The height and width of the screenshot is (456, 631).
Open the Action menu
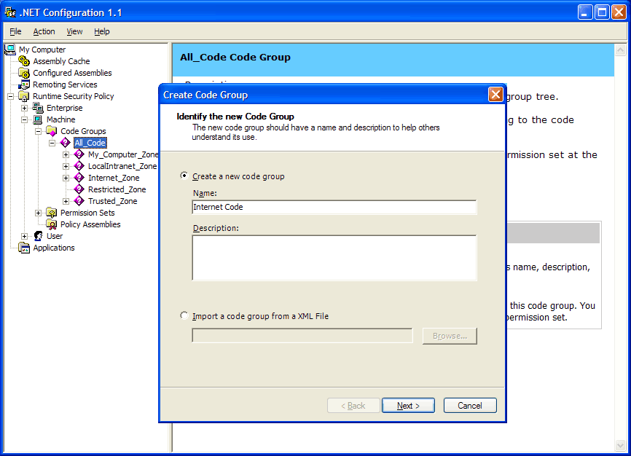(44, 31)
